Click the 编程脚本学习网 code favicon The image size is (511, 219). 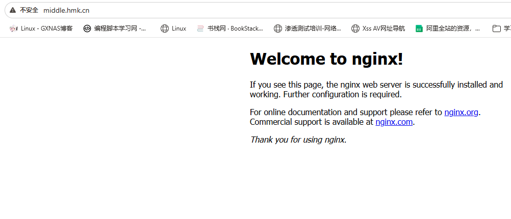87,29
